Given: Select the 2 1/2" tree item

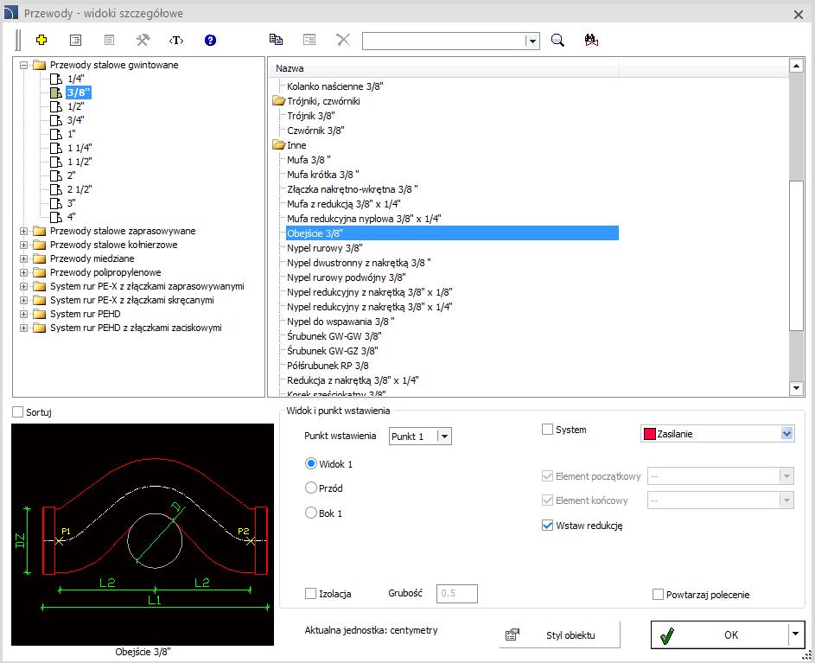Looking at the screenshot, I should [x=80, y=189].
